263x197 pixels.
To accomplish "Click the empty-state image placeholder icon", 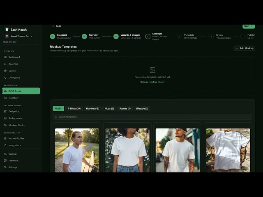I will [x=152, y=70].
